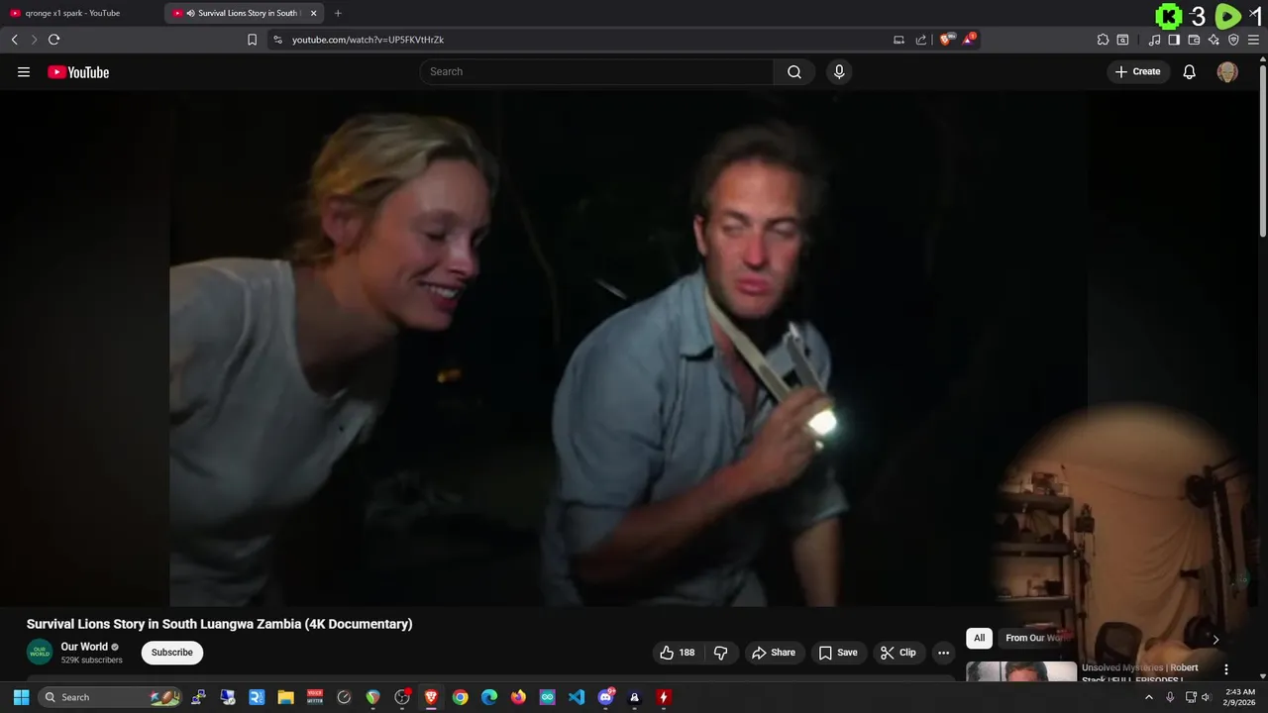
Task: Open the Brave Wallet icon
Action: click(x=1194, y=40)
